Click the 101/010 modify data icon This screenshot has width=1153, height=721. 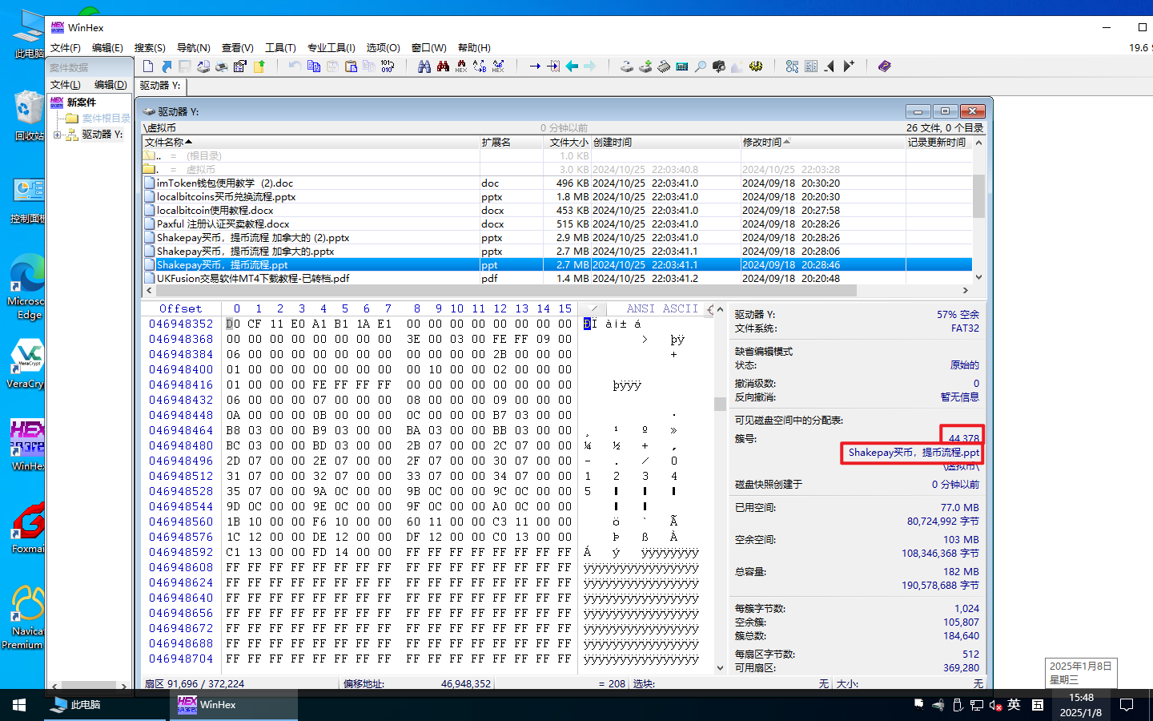388,66
